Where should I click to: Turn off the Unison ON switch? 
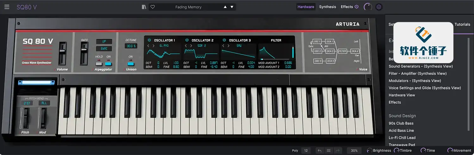(131, 64)
